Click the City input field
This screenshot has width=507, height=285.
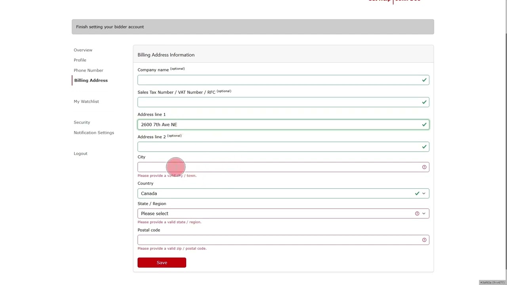tap(283, 167)
